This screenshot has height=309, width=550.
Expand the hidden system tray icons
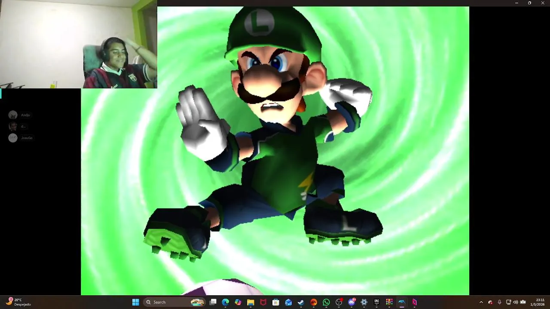click(481, 302)
